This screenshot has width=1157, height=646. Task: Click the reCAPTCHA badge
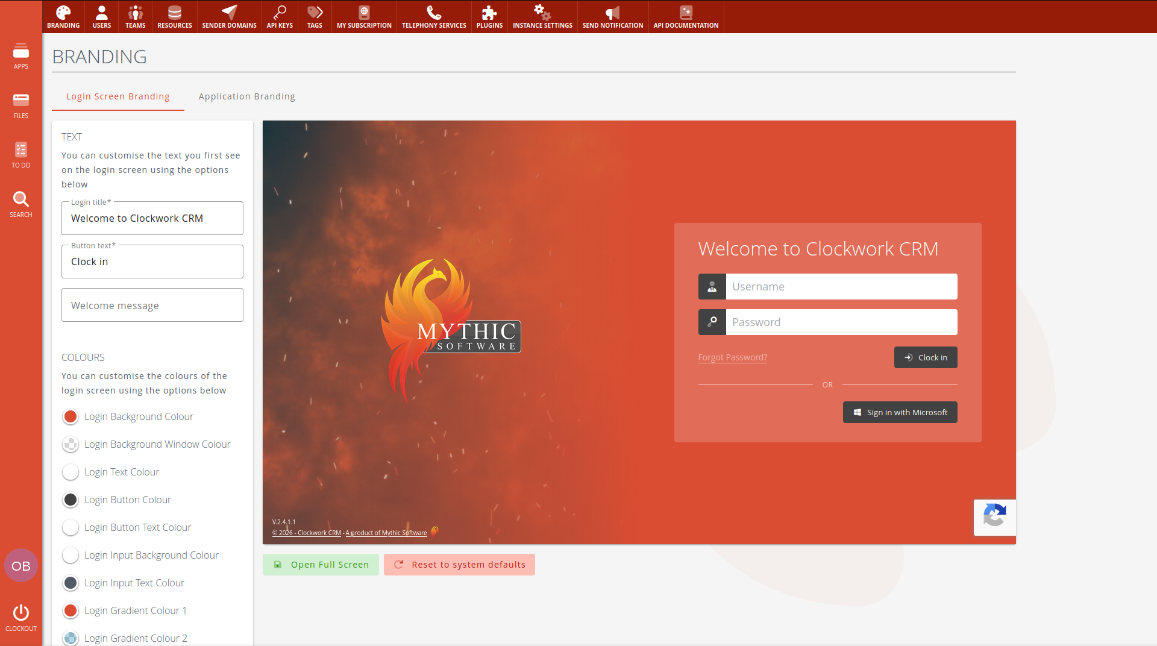pos(995,517)
